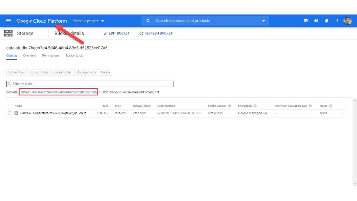Click the Type column header
Image resolution: width=357 pixels, height=201 pixels.
pyautogui.click(x=118, y=106)
